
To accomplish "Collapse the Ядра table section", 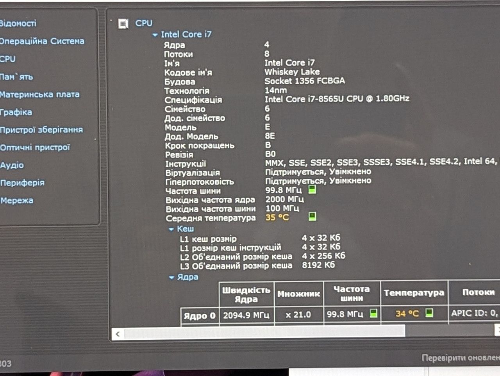I will click(171, 277).
